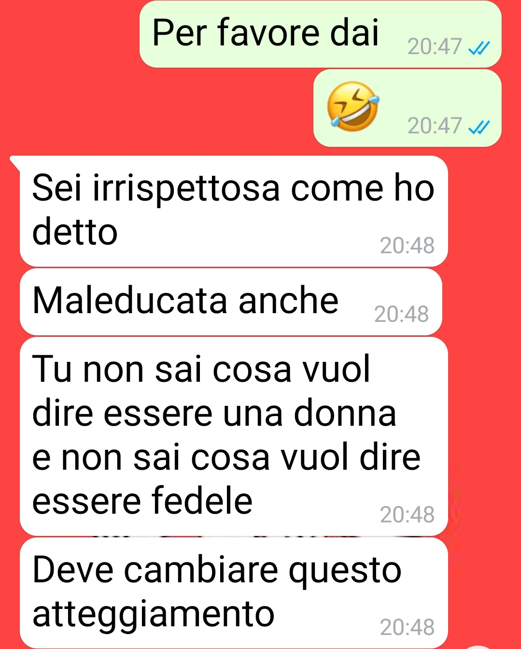This screenshot has width=521, height=649.
Task: Tap the 20:47 timestamp on the emoji message
Action: tap(435, 126)
